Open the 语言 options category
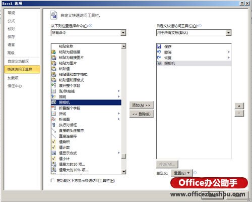Image resolution: width=252 pixels, height=202 pixels. (11, 45)
